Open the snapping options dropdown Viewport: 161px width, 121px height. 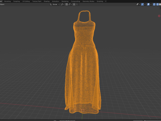coord(70,4)
